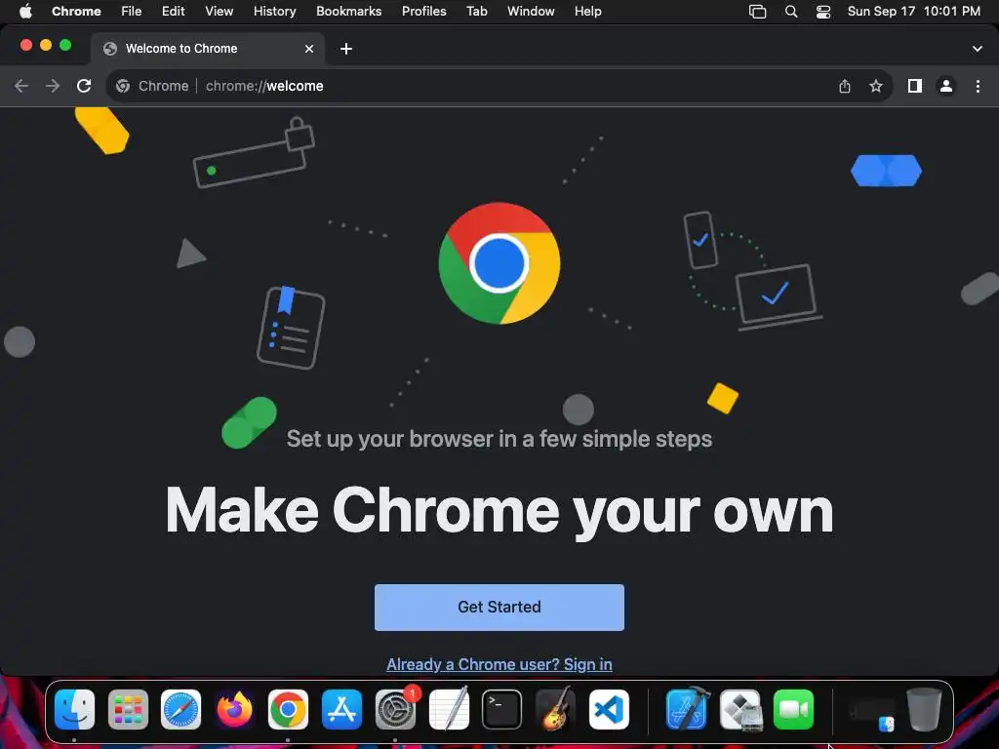Click the screen mirroring icon in menu bar
The height and width of the screenshot is (749, 999).
pyautogui.click(x=757, y=12)
